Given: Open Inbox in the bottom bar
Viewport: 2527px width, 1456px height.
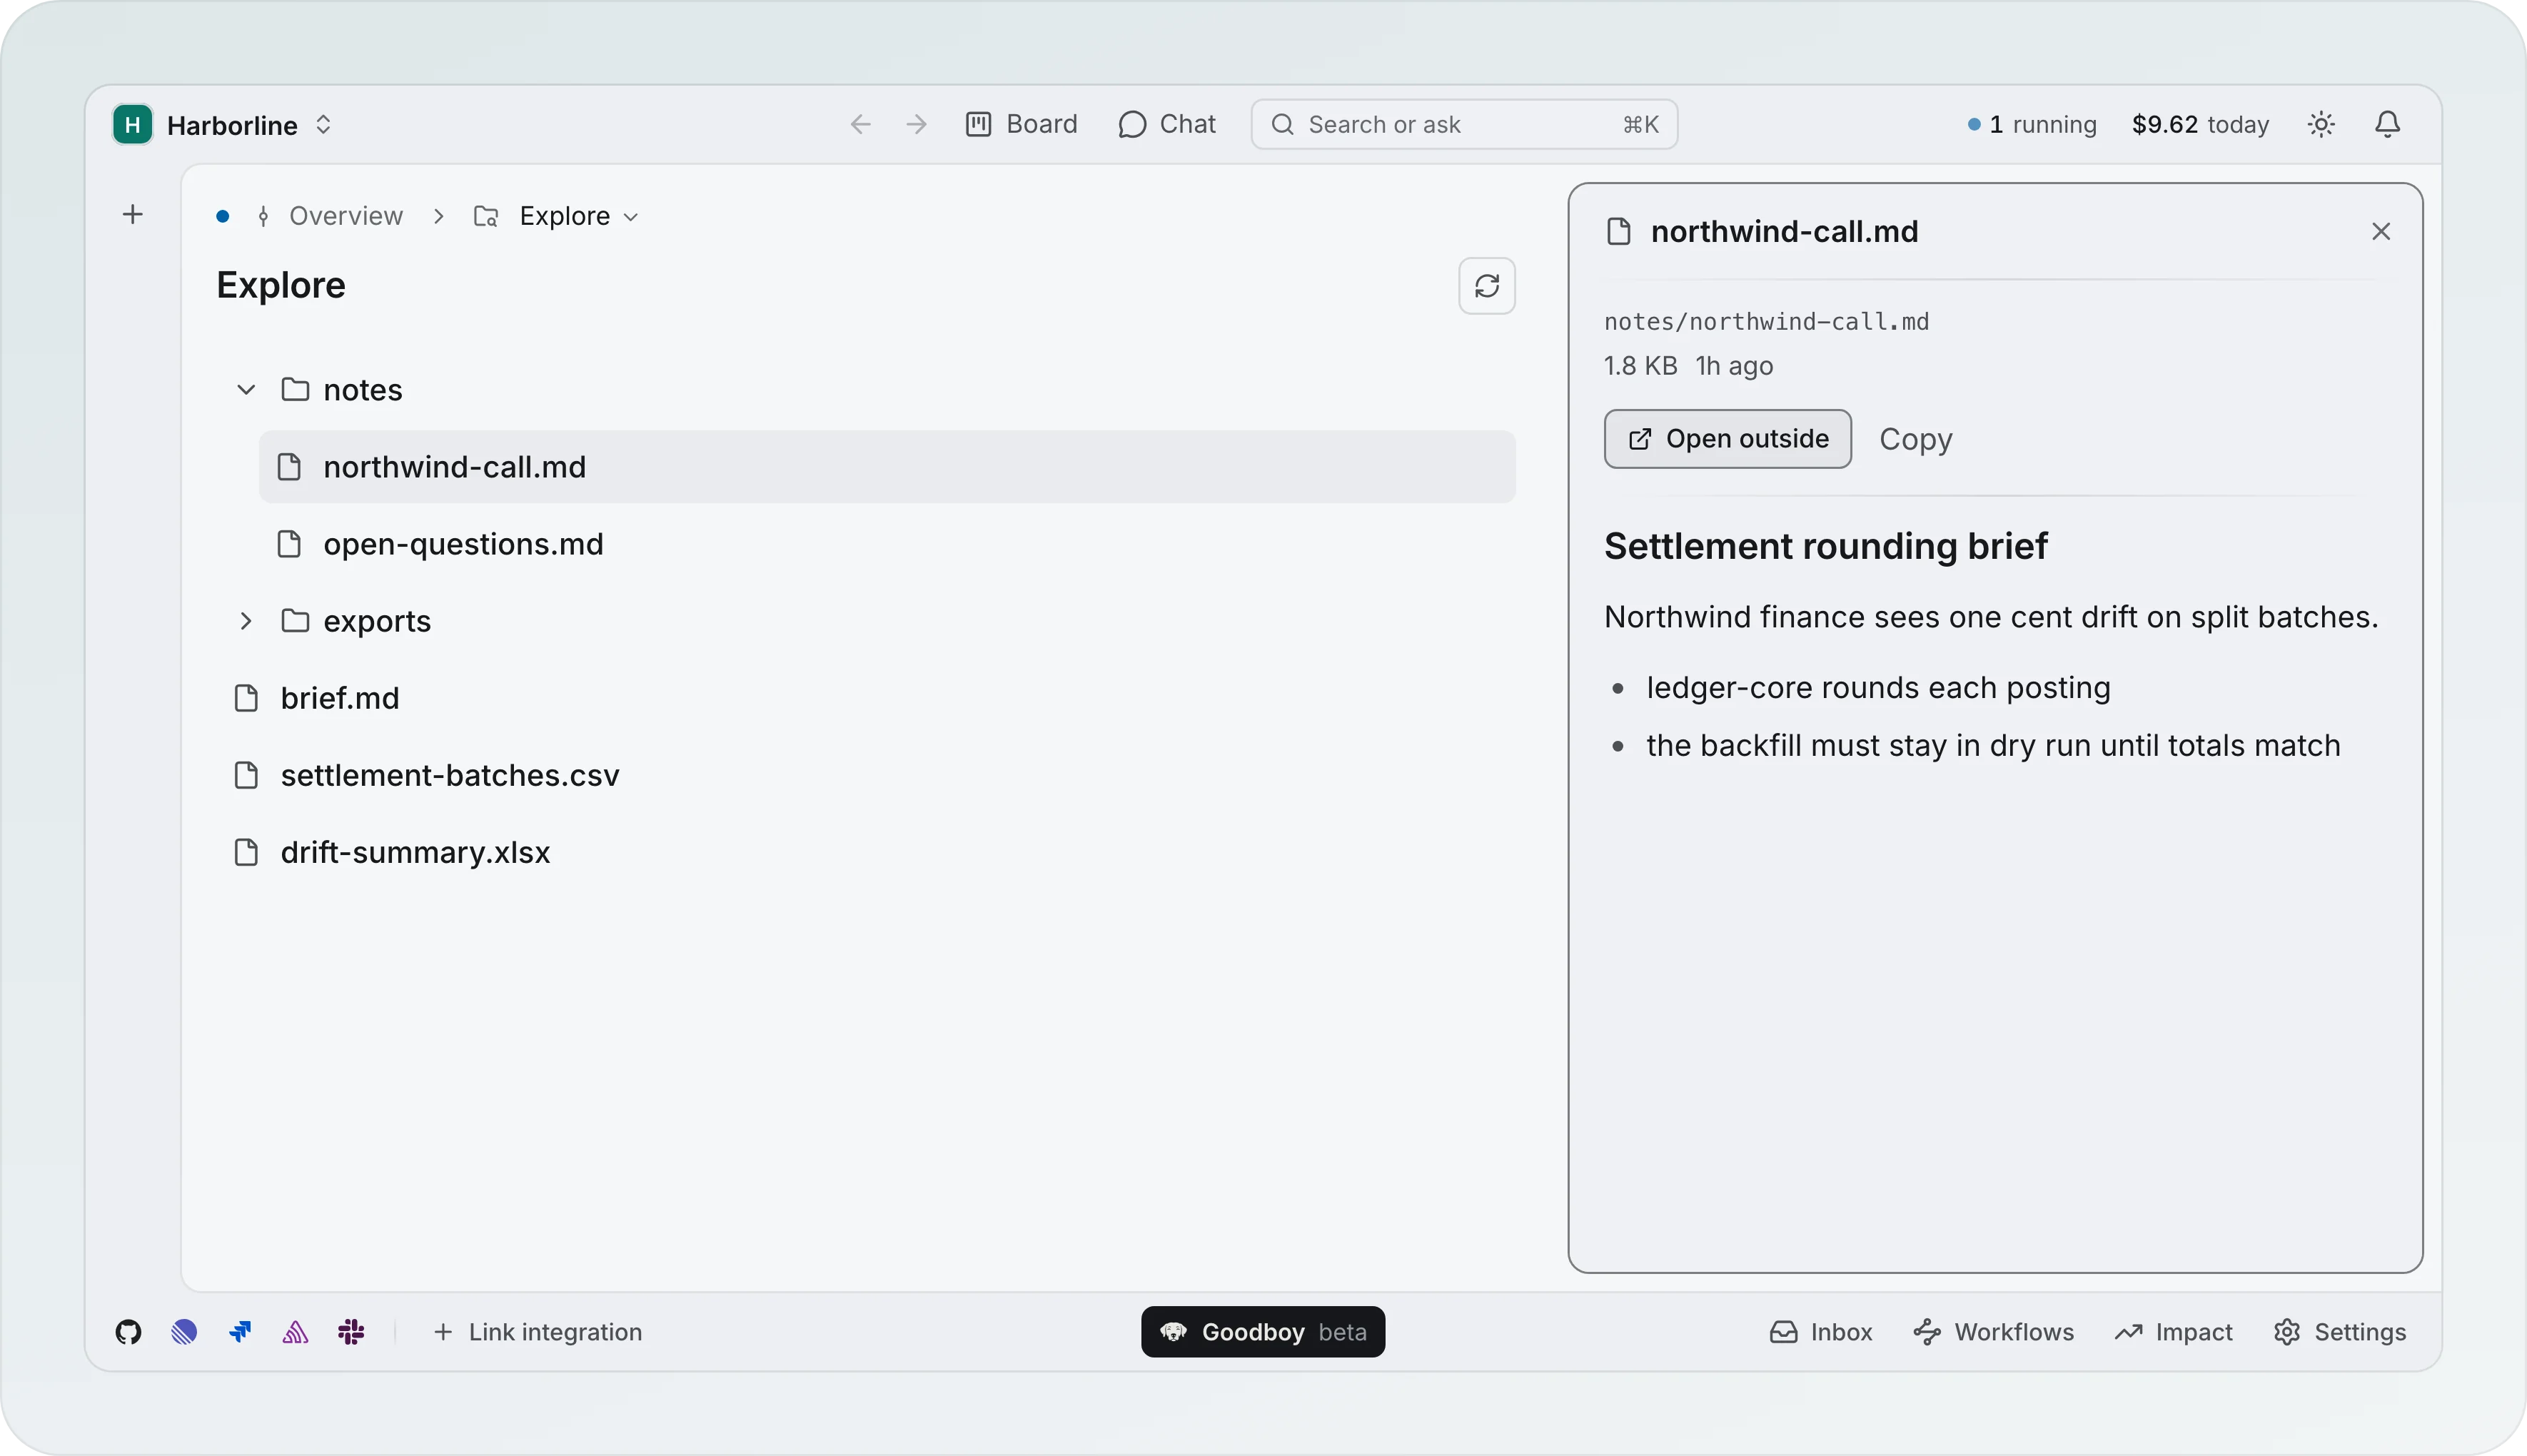Looking at the screenshot, I should pos(1821,1332).
